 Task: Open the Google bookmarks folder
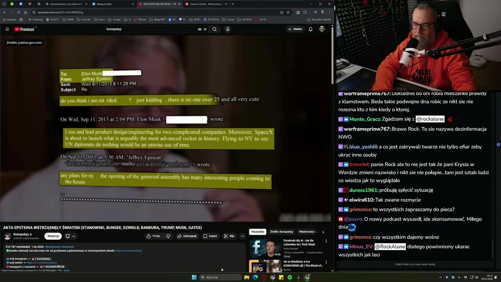114,19
